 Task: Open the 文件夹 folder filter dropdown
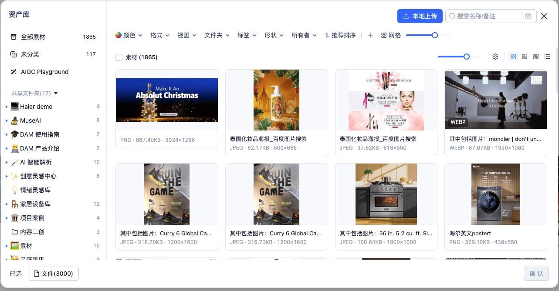tap(217, 35)
